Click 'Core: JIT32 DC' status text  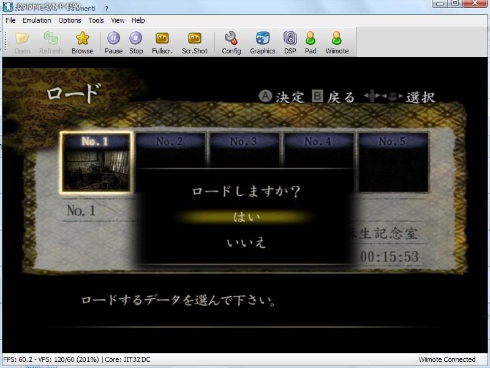tap(127, 359)
